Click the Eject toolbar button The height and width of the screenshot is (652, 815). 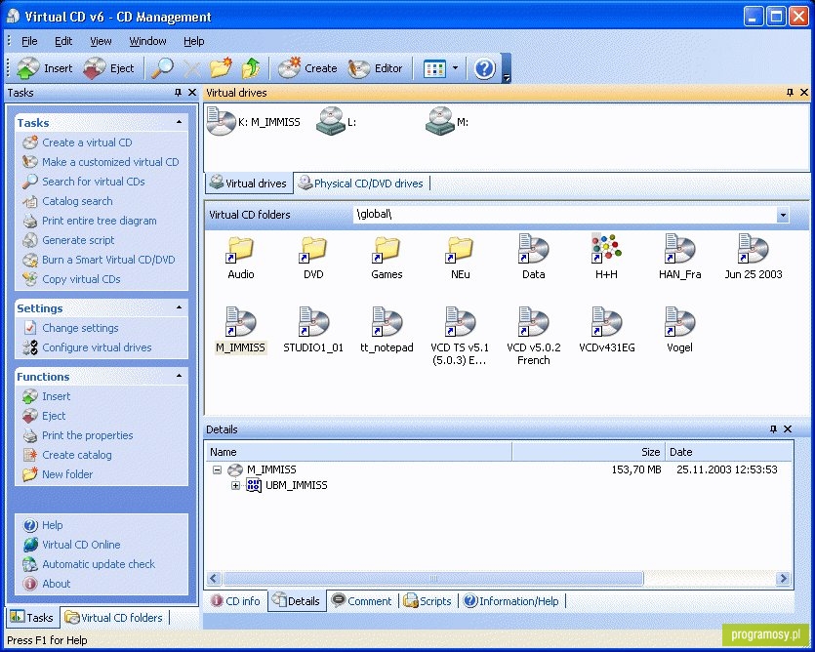108,68
